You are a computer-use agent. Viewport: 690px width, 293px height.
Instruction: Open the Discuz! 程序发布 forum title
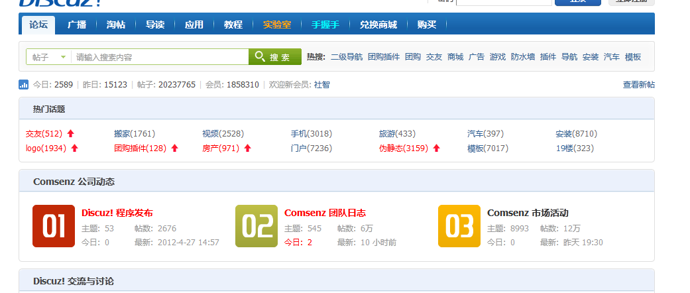tap(117, 213)
